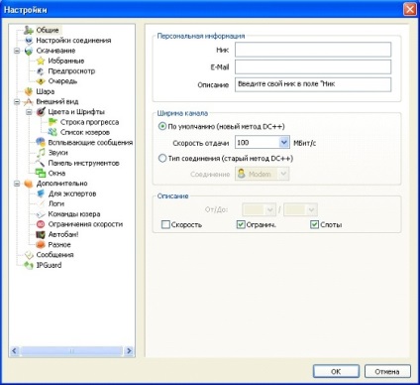Select the Окна green windows icon
Image resolution: width=420 pixels, height=385 pixels.
41,173
